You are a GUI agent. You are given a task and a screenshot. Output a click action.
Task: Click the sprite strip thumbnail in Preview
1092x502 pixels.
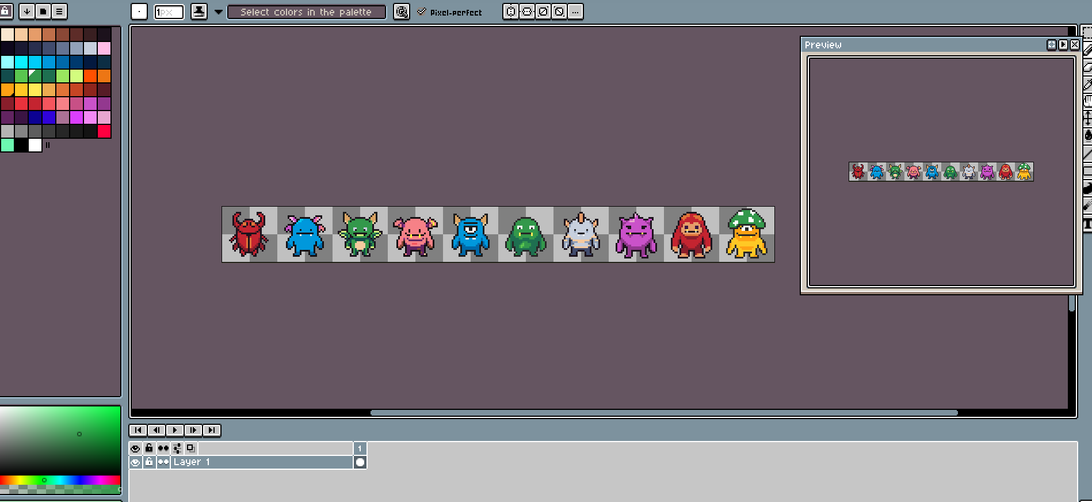[x=941, y=172]
